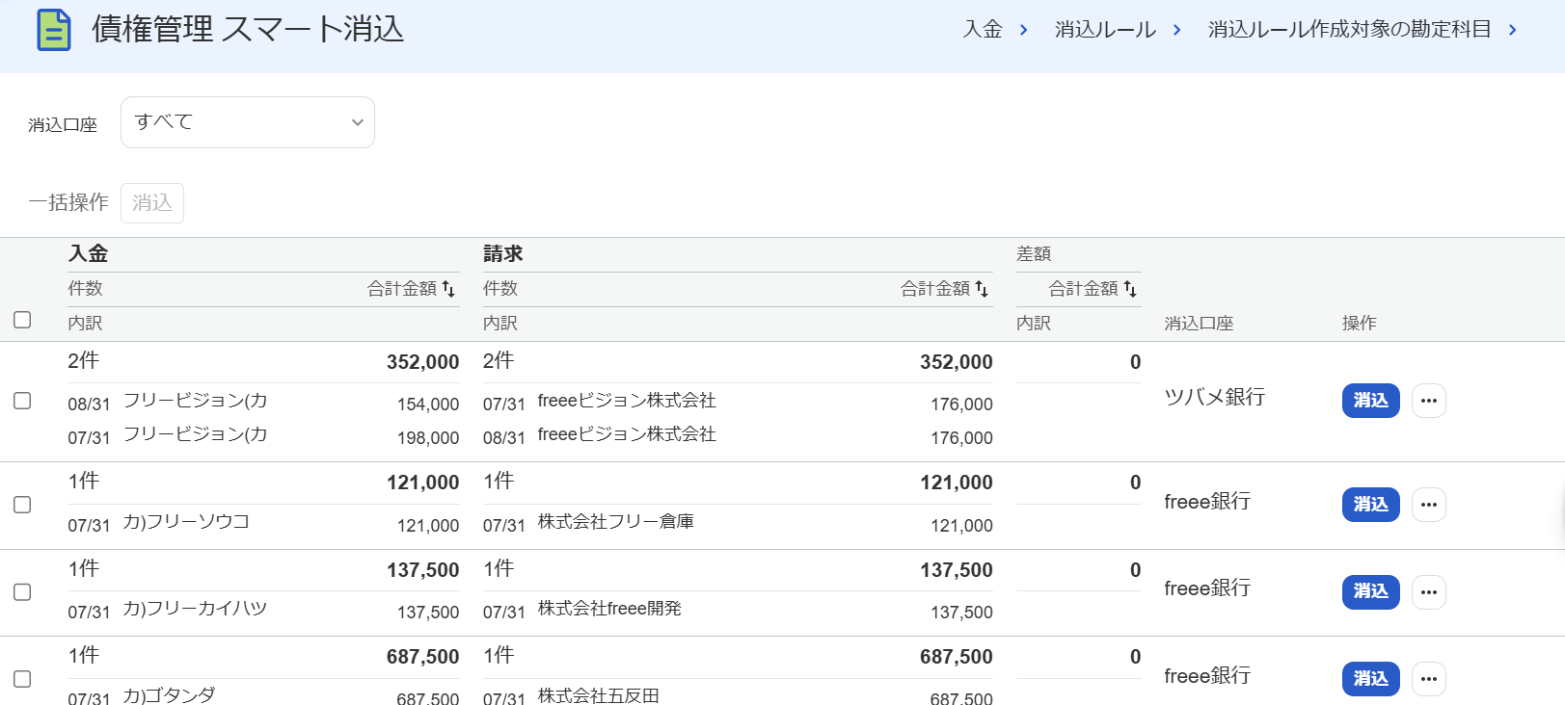Open the 消込口座 すべて dropdown
This screenshot has height=705, width=1565.
[248, 122]
